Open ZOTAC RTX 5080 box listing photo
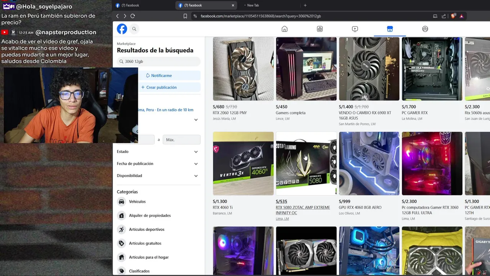Viewport: 490px width, 276px height. click(x=306, y=164)
